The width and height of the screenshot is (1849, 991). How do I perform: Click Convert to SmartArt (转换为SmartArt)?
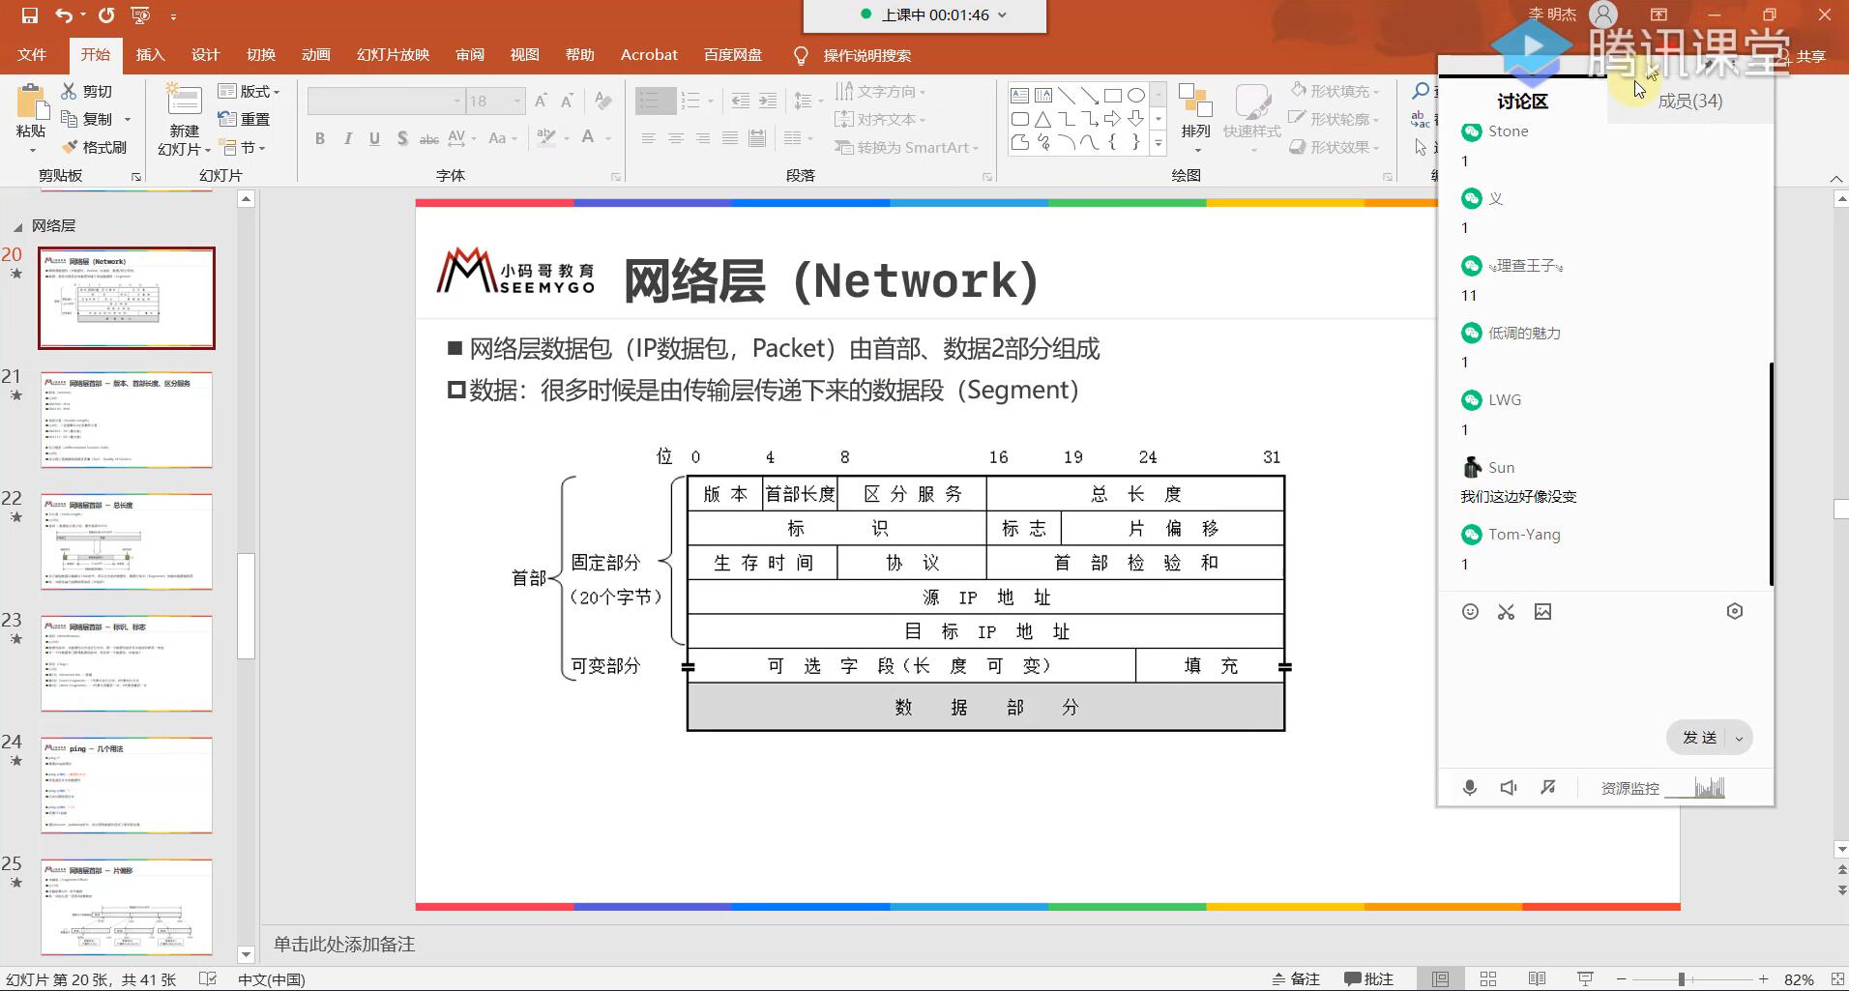(907, 147)
